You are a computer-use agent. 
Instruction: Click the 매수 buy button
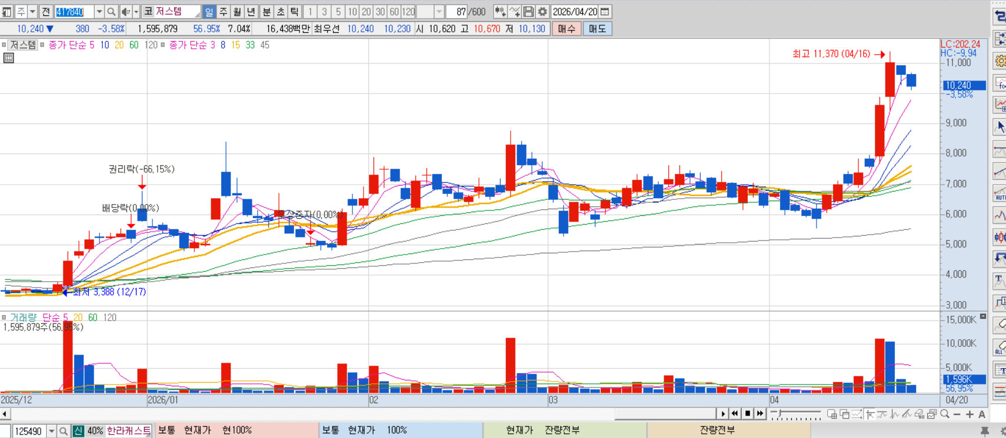pos(567,29)
